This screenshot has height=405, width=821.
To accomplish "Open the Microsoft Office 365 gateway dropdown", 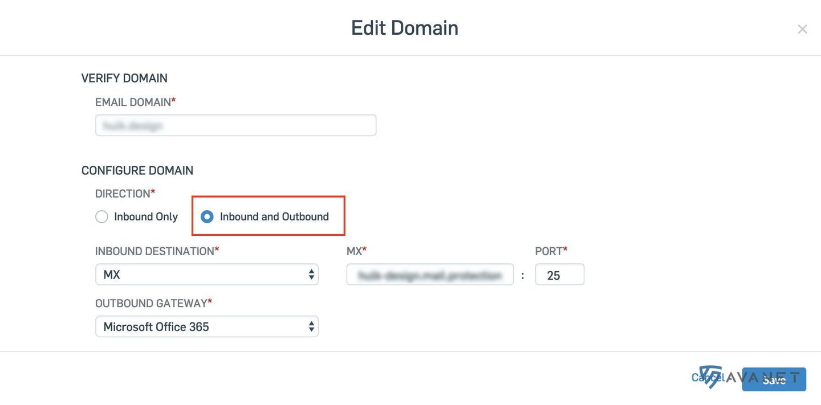I will [207, 326].
